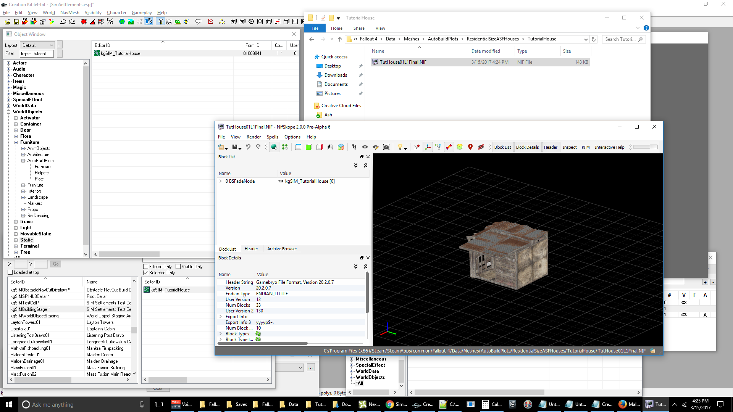Image resolution: width=733 pixels, height=412 pixels.
Task: Expand the Export Info row in Block Details
Action: point(221,317)
